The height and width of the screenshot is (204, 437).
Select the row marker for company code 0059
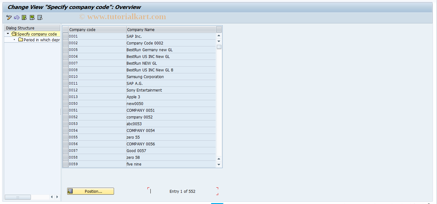click(66, 164)
